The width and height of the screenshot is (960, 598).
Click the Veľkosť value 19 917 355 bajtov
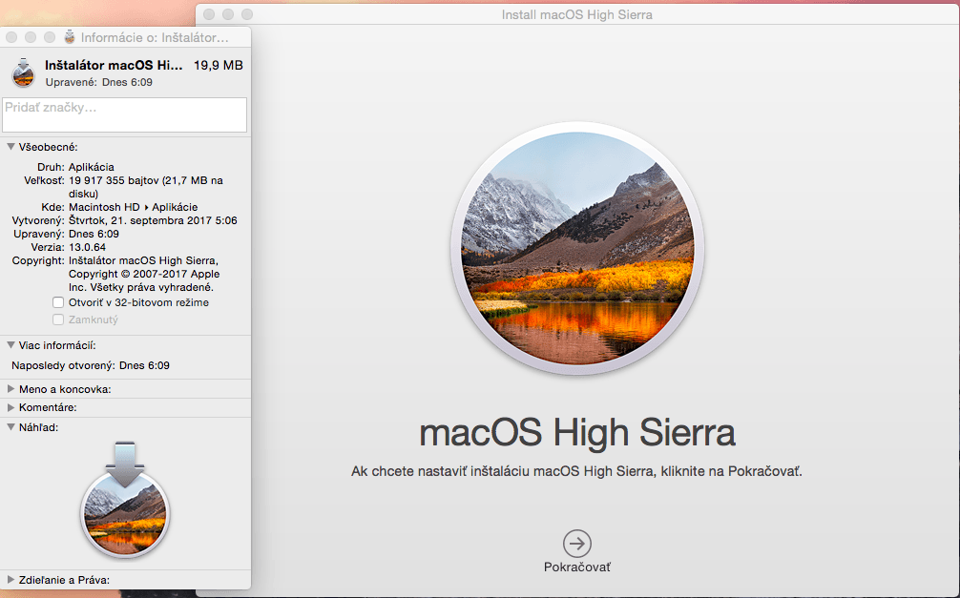click(146, 187)
